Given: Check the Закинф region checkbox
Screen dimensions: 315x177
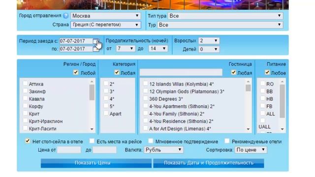Looking at the screenshot, I should 25,90.
